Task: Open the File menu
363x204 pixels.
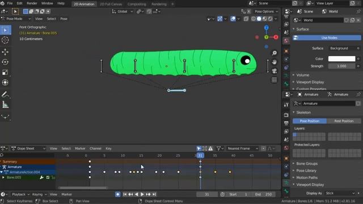Action: tap(10, 3)
